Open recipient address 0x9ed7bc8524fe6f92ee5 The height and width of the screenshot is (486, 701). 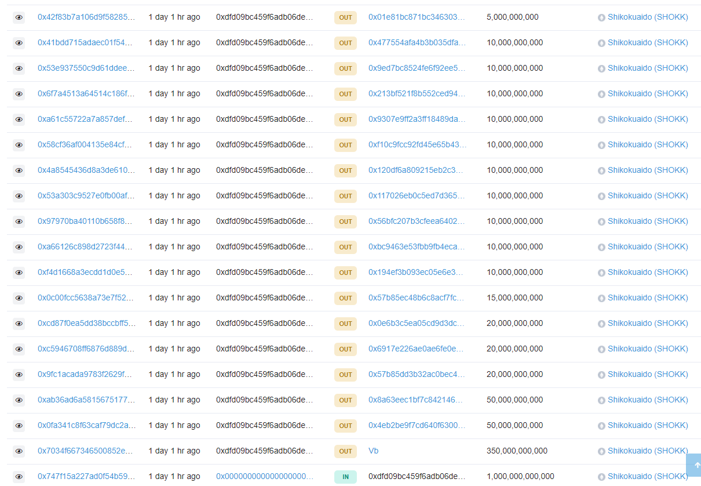coord(417,68)
